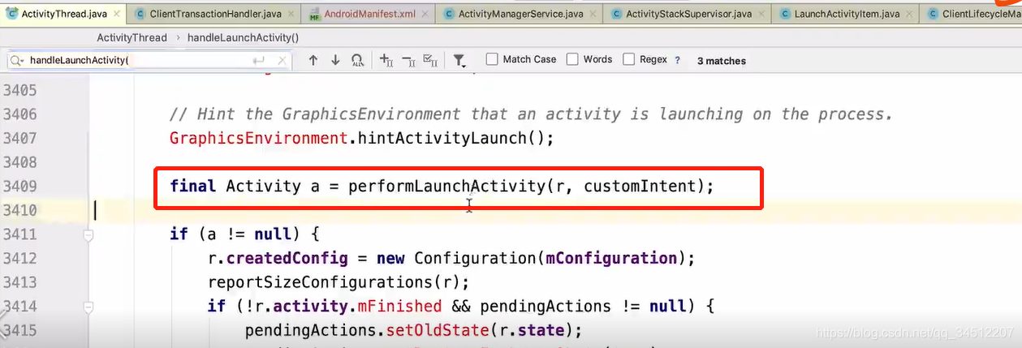Open the search filter funnel options
The width and height of the screenshot is (1022, 348).
coord(459,61)
